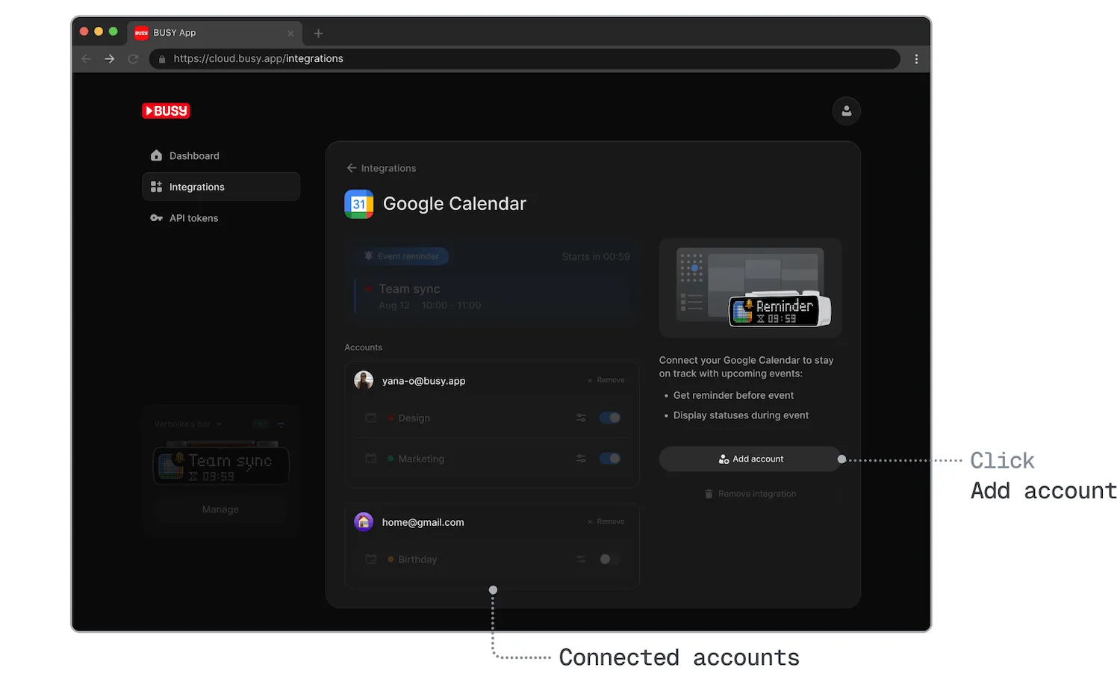Disable the Design calendar toggle

pos(610,418)
